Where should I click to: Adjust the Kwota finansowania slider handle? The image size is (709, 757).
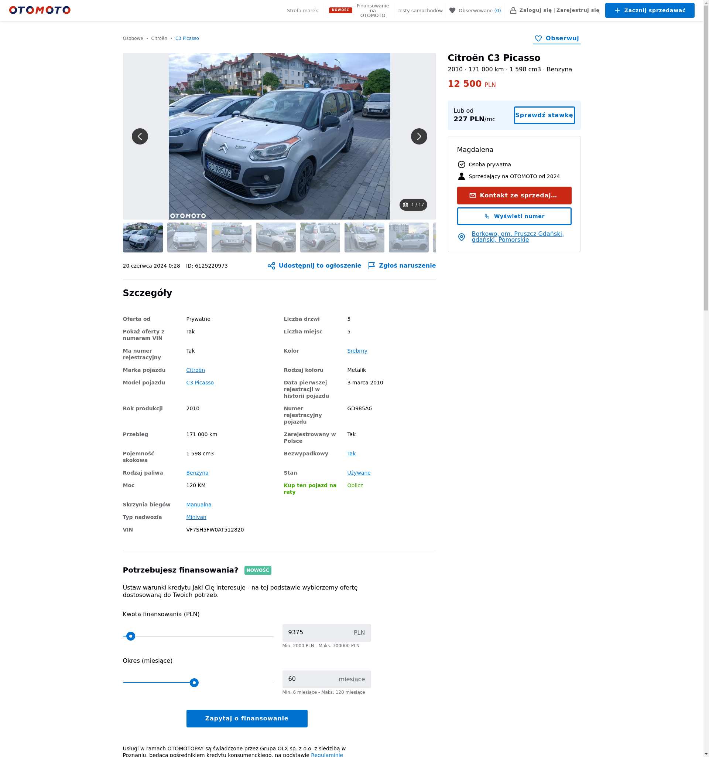130,636
